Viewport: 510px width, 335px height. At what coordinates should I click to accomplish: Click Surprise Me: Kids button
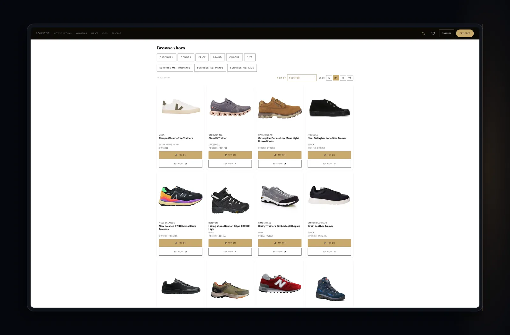click(242, 68)
